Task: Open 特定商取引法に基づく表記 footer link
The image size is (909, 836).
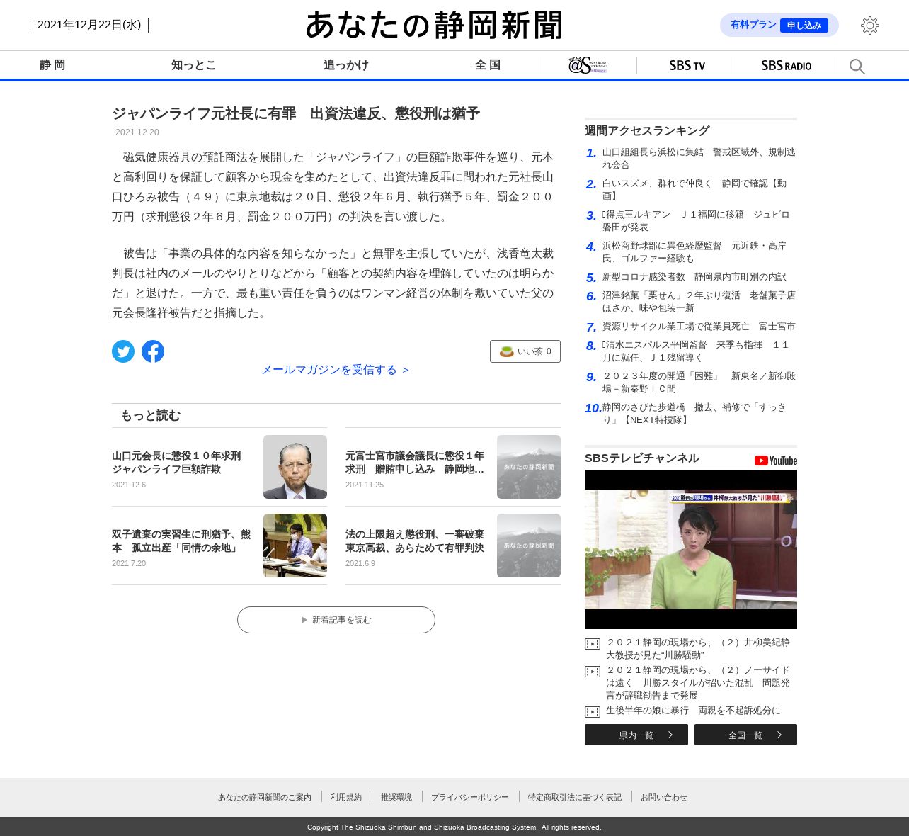Action: (x=575, y=798)
